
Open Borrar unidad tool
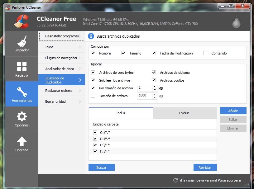pyautogui.click(x=62, y=102)
